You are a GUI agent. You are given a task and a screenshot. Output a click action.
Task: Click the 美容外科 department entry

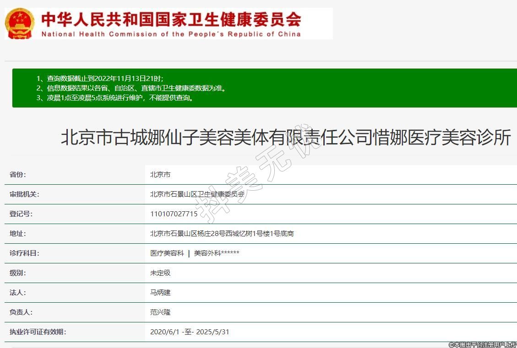pos(217,253)
